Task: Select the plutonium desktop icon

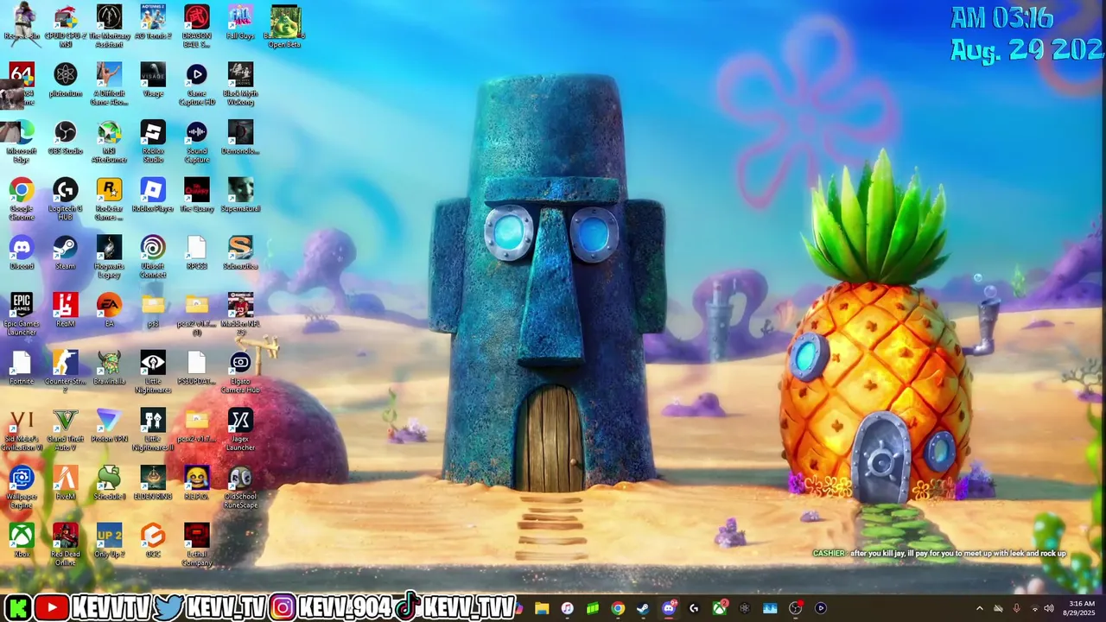Action: pos(65,80)
